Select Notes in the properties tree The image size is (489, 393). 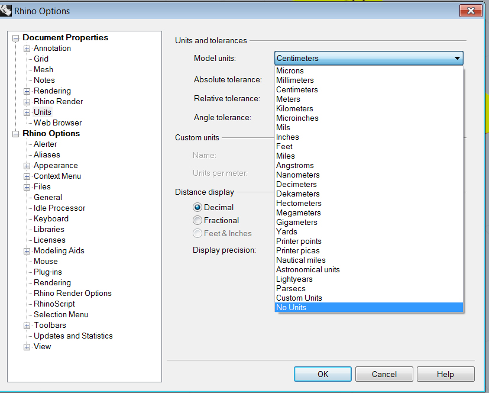(44, 80)
